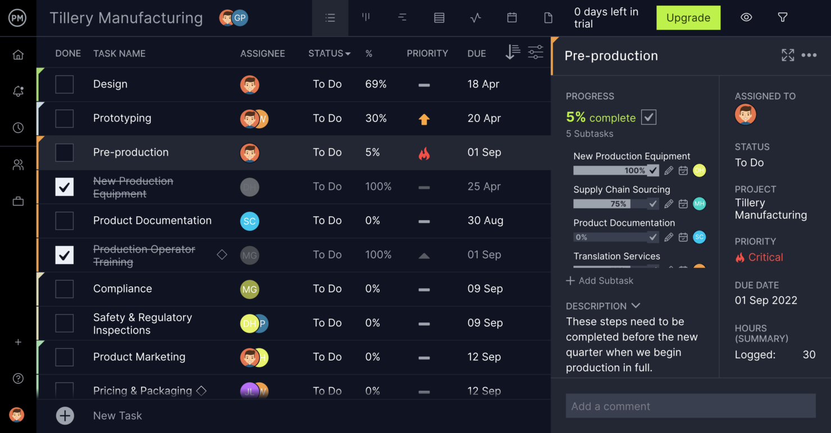831x433 pixels.
Task: Adjust the New Production Equipment 100% progress bar
Action: 610,171
